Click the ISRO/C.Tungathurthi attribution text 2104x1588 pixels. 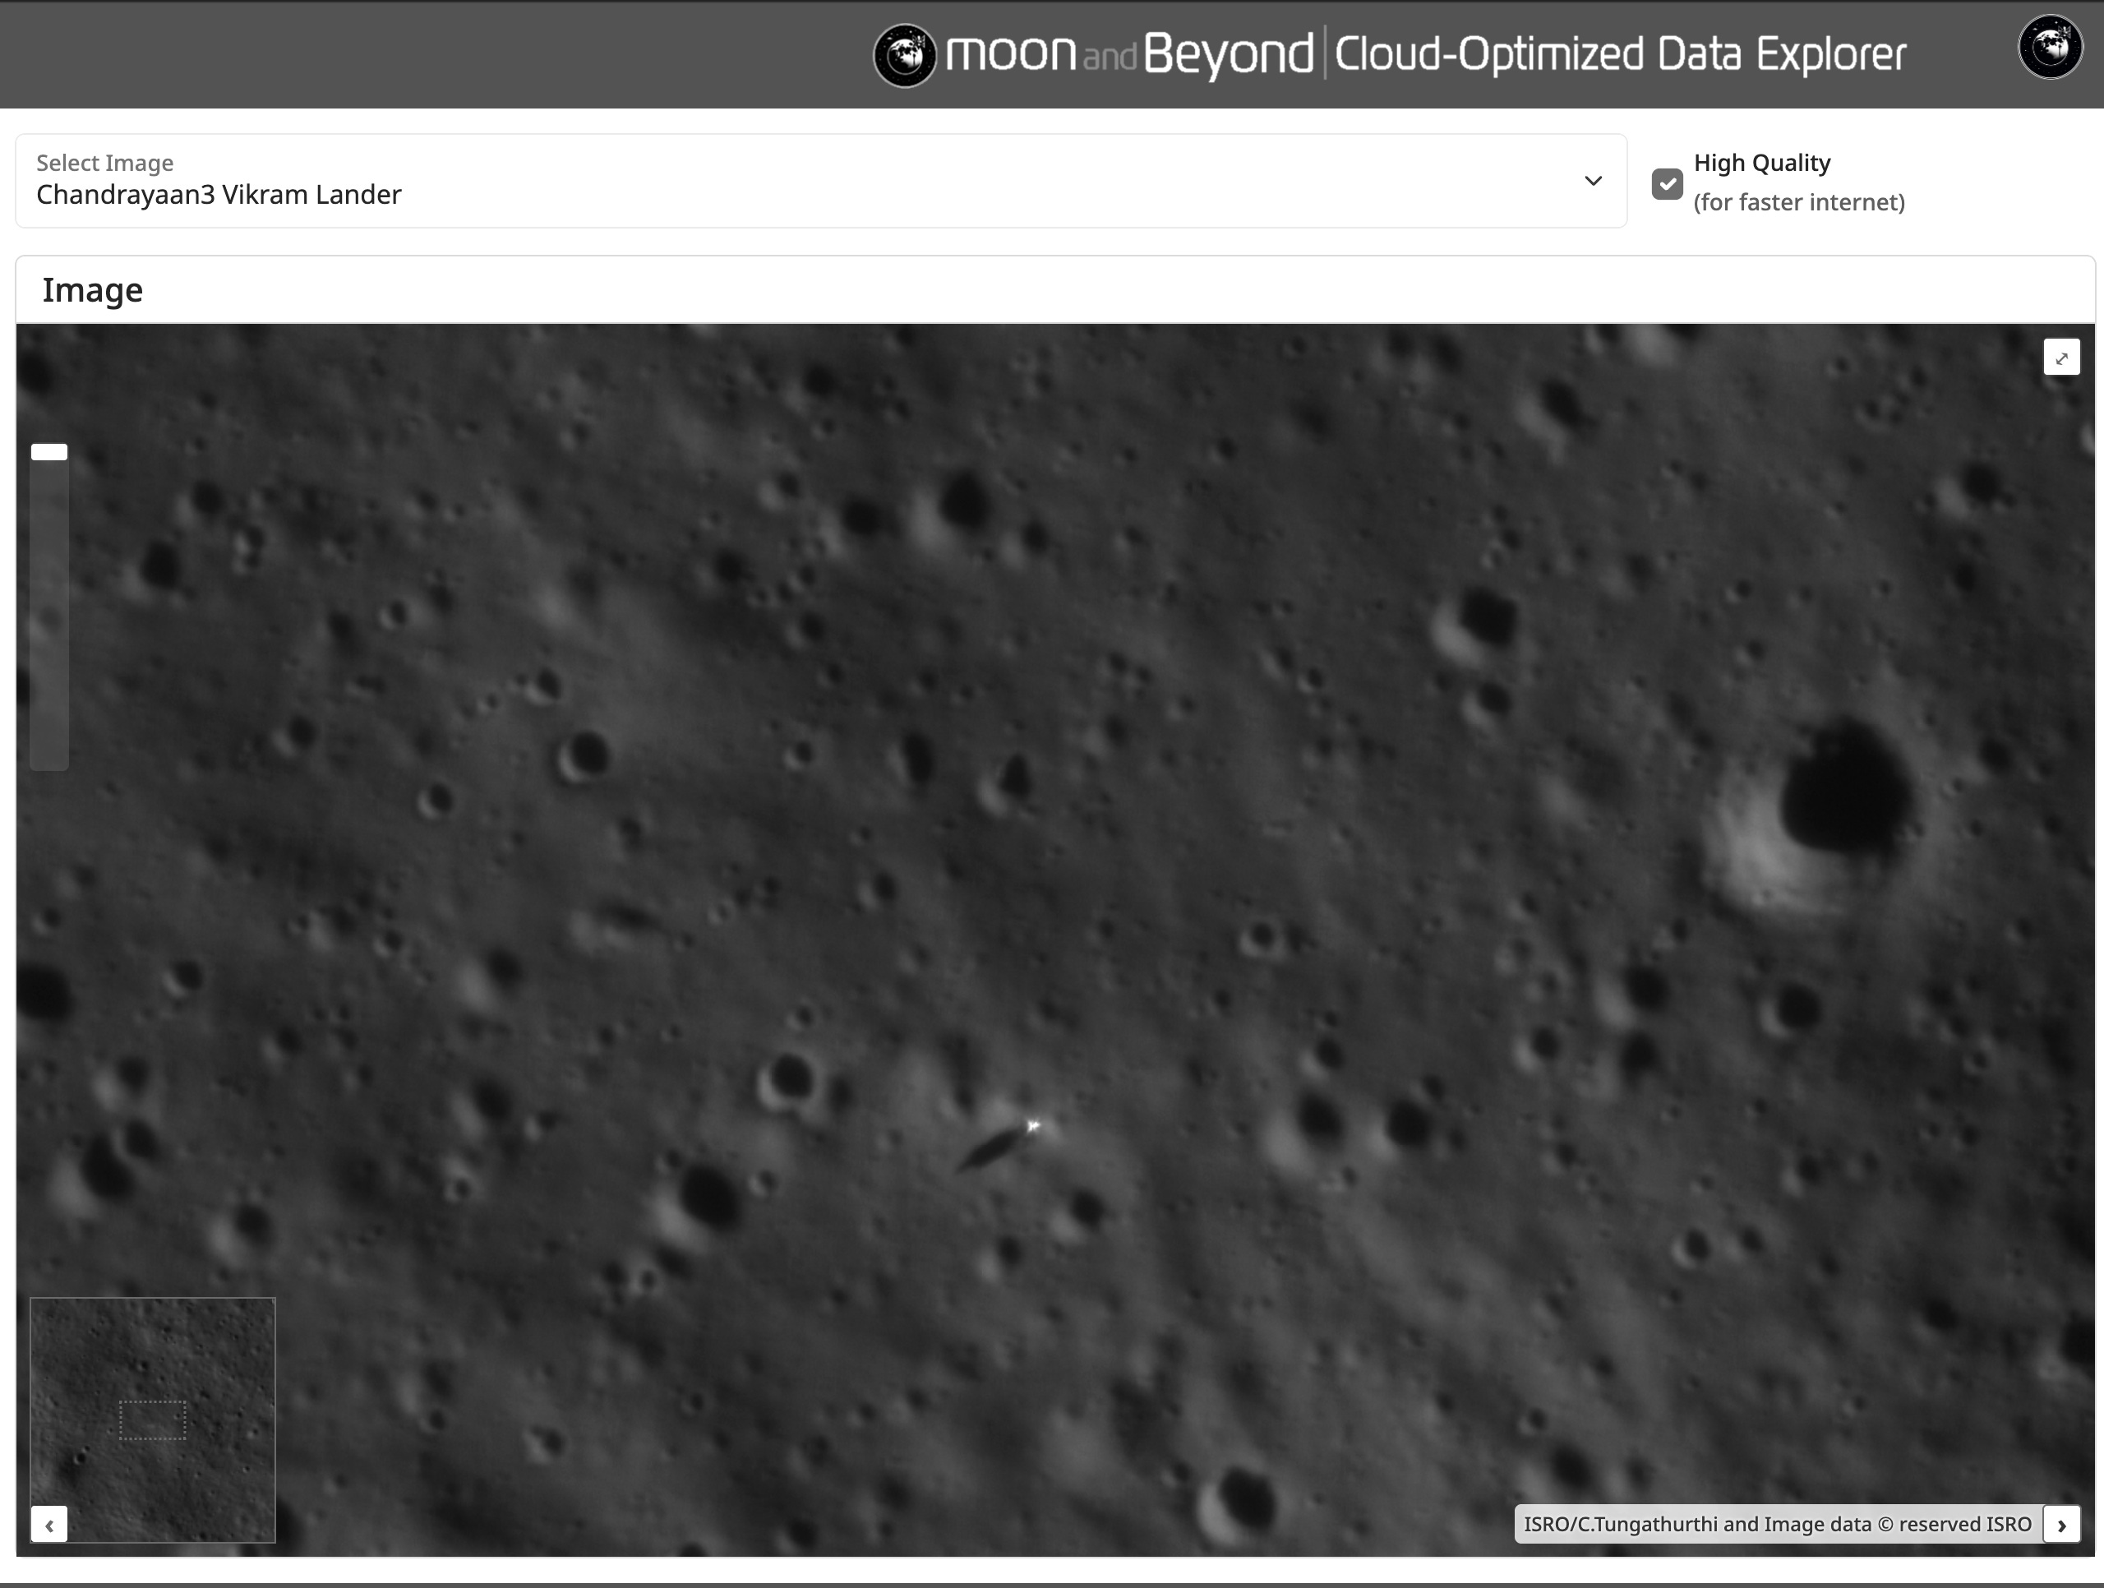pyautogui.click(x=1777, y=1524)
